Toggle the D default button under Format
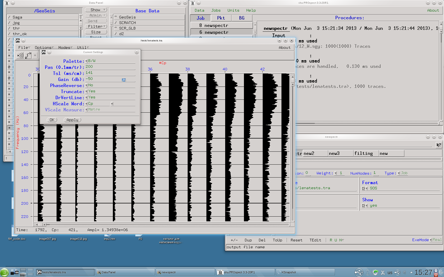Image resolution: width=444 pixels, height=277 pixels. point(363,188)
